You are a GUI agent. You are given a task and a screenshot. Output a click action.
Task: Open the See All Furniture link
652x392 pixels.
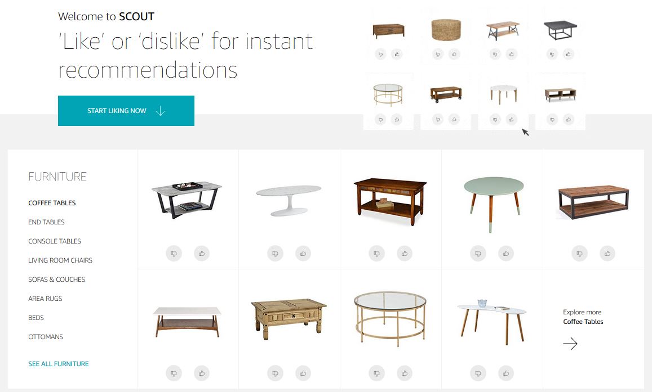(59, 364)
